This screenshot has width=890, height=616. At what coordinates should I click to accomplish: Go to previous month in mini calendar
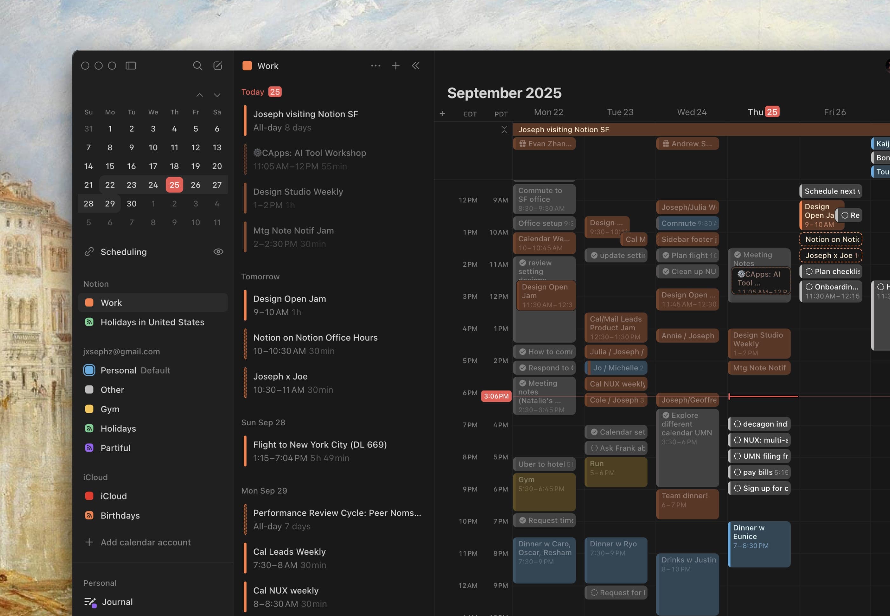pos(200,95)
